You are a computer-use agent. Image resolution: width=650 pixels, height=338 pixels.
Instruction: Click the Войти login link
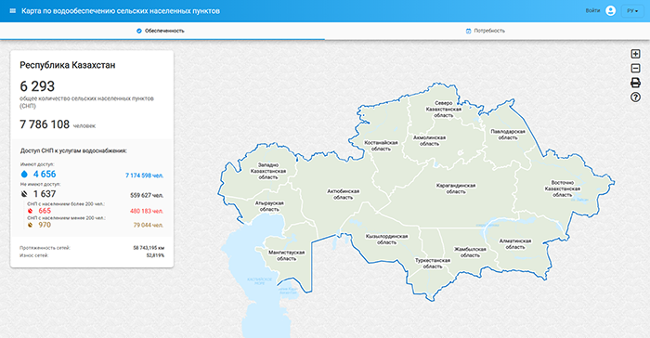pyautogui.click(x=592, y=11)
